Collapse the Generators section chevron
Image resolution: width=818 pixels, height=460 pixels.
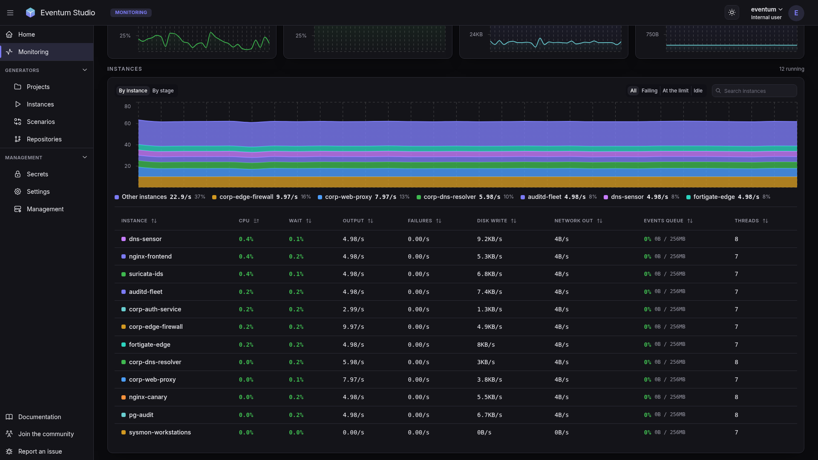85,70
